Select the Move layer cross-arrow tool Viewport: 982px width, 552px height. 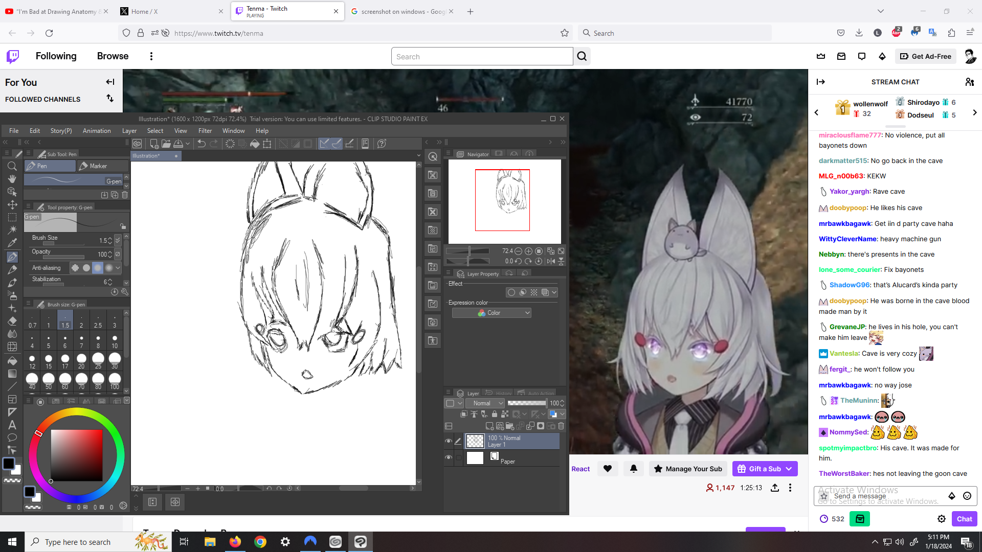coord(12,204)
